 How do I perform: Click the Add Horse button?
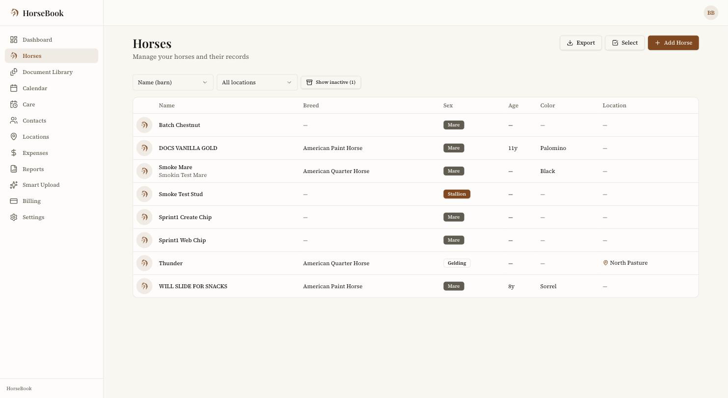(673, 43)
